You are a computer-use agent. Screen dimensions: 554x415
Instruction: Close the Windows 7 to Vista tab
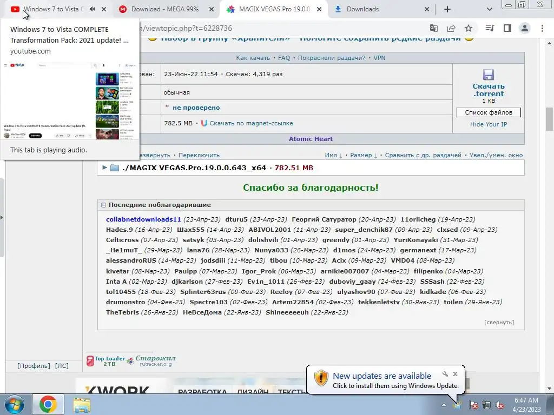coord(104,9)
